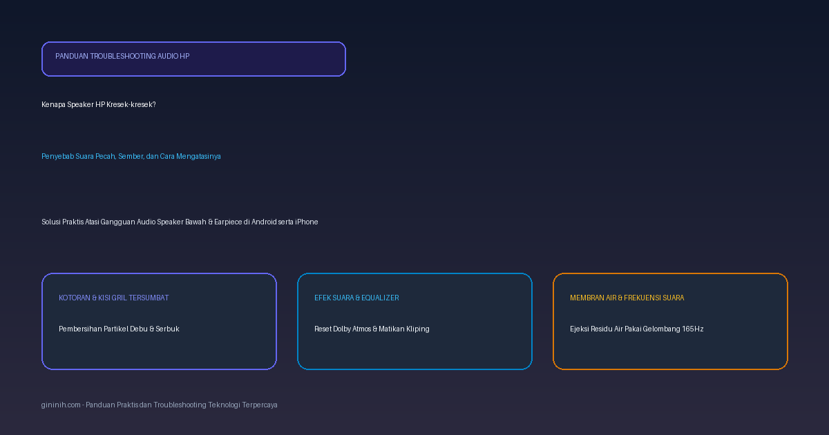Click Pembersihan Partikel Debu & Serbuk text

pos(119,329)
